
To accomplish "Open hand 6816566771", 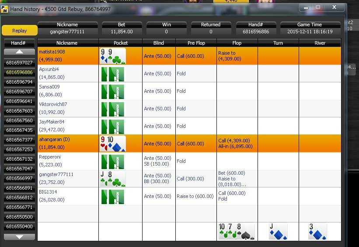I will pos(20,207).
